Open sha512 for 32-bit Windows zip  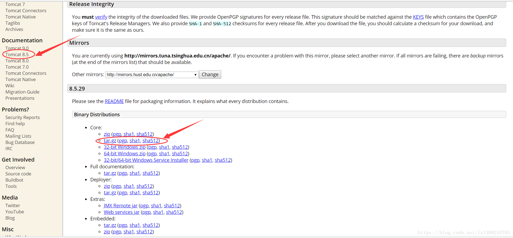pos(180,147)
